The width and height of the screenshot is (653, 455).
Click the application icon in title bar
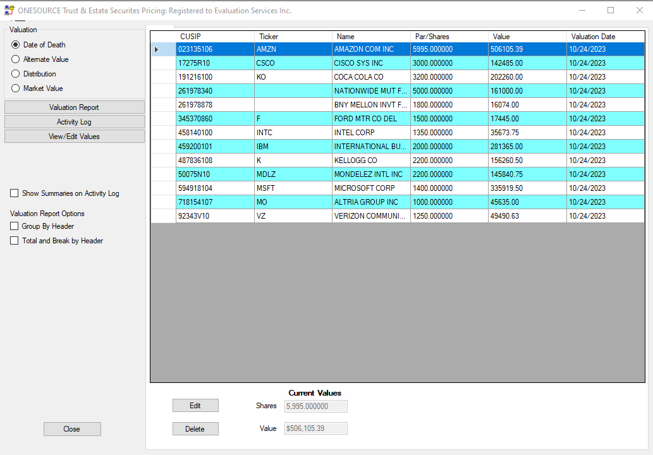click(9, 10)
